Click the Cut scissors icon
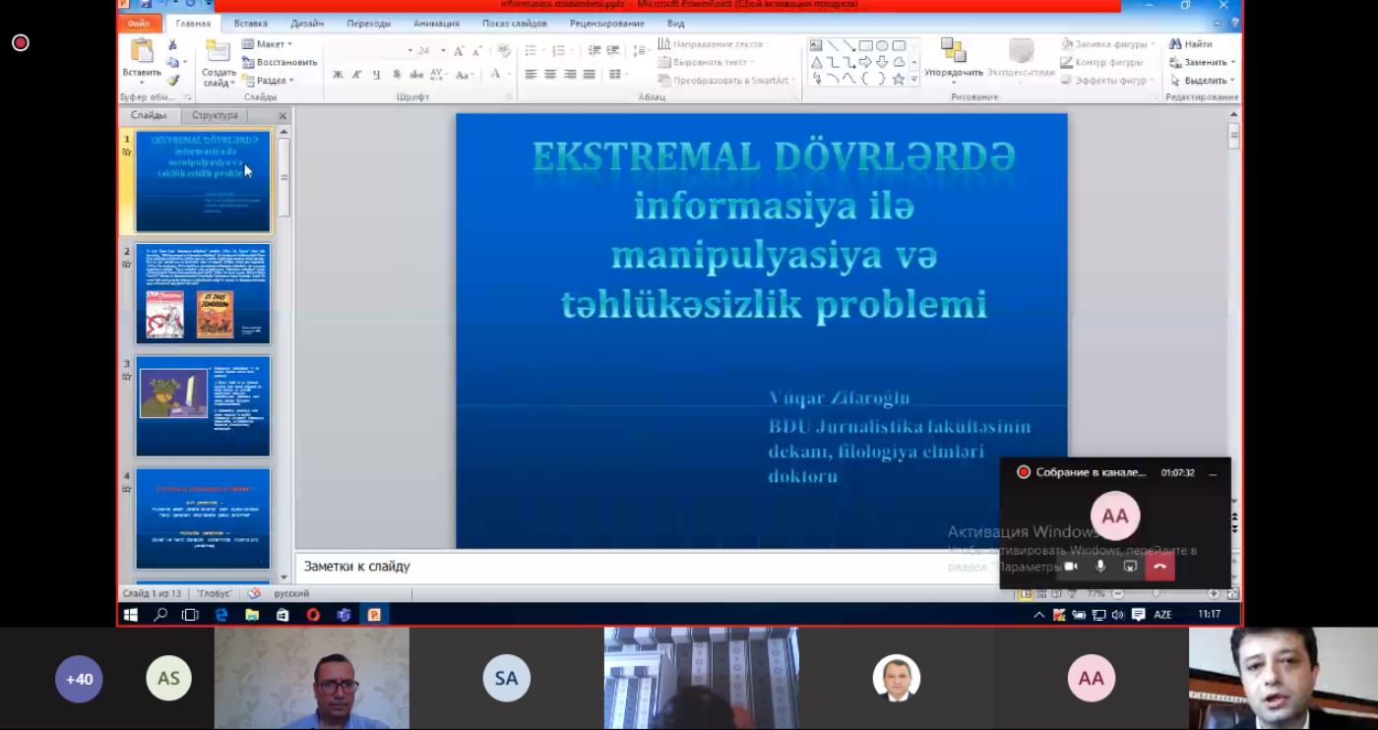Viewport: 1378px width, 730px height. coord(173,45)
